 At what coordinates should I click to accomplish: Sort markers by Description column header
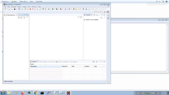[46, 66]
